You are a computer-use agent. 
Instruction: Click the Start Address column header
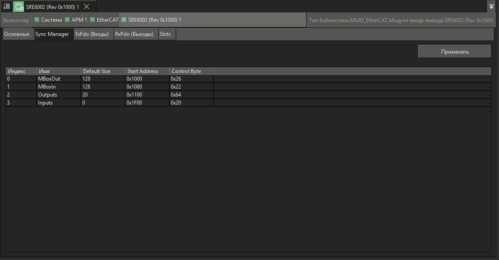(x=147, y=71)
